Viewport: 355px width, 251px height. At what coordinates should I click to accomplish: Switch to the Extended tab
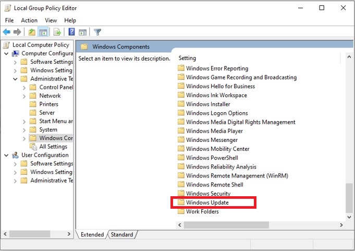coord(92,234)
